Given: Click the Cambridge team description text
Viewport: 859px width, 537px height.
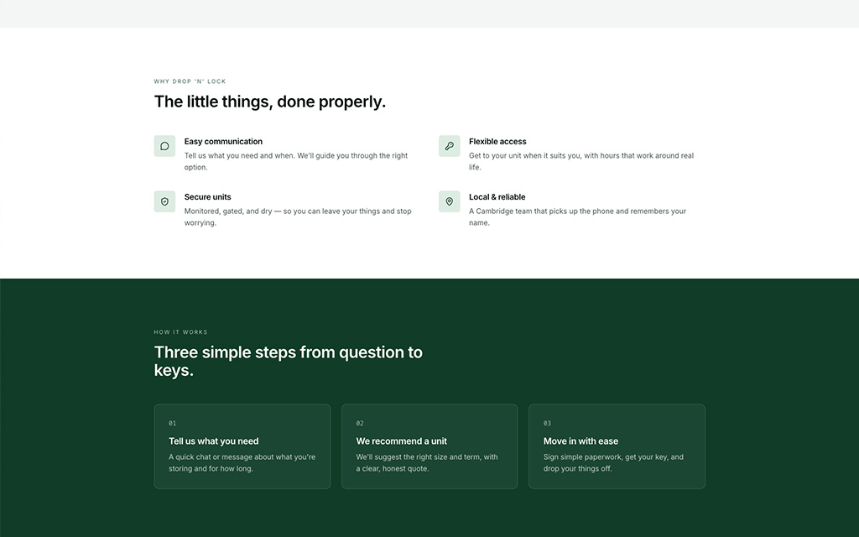Looking at the screenshot, I should coord(577,217).
